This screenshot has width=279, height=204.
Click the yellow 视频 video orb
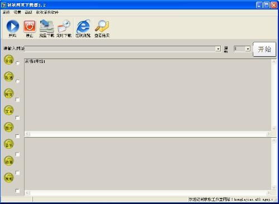pyautogui.click(x=9, y=178)
